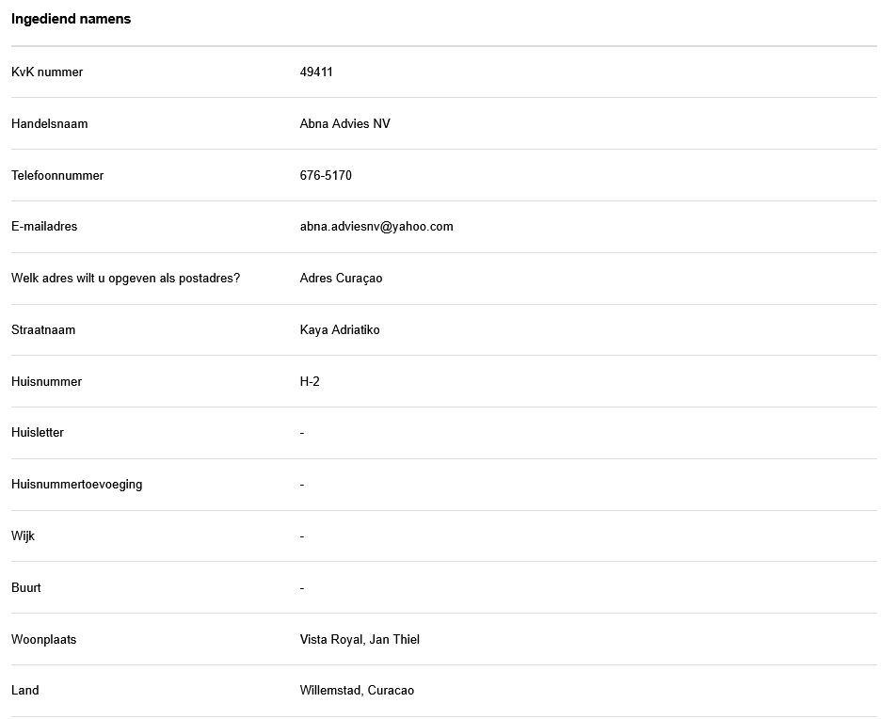This screenshot has height=719, width=896.
Task: Click the email abna.adviesnv@yahoo.com
Action: pyautogui.click(x=376, y=227)
